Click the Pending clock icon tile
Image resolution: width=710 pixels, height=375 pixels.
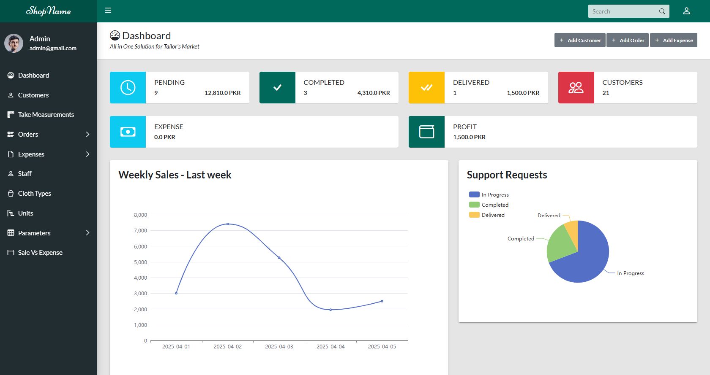pyautogui.click(x=128, y=87)
